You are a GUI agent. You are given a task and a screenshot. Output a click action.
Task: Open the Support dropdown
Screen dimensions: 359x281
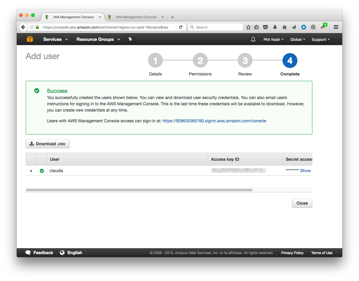(x=320, y=39)
